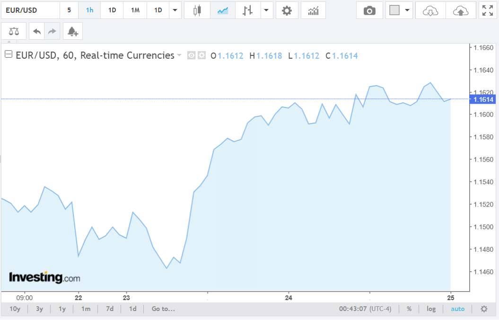Set range to 7d
Screen dimensions: 499x320
(110, 309)
